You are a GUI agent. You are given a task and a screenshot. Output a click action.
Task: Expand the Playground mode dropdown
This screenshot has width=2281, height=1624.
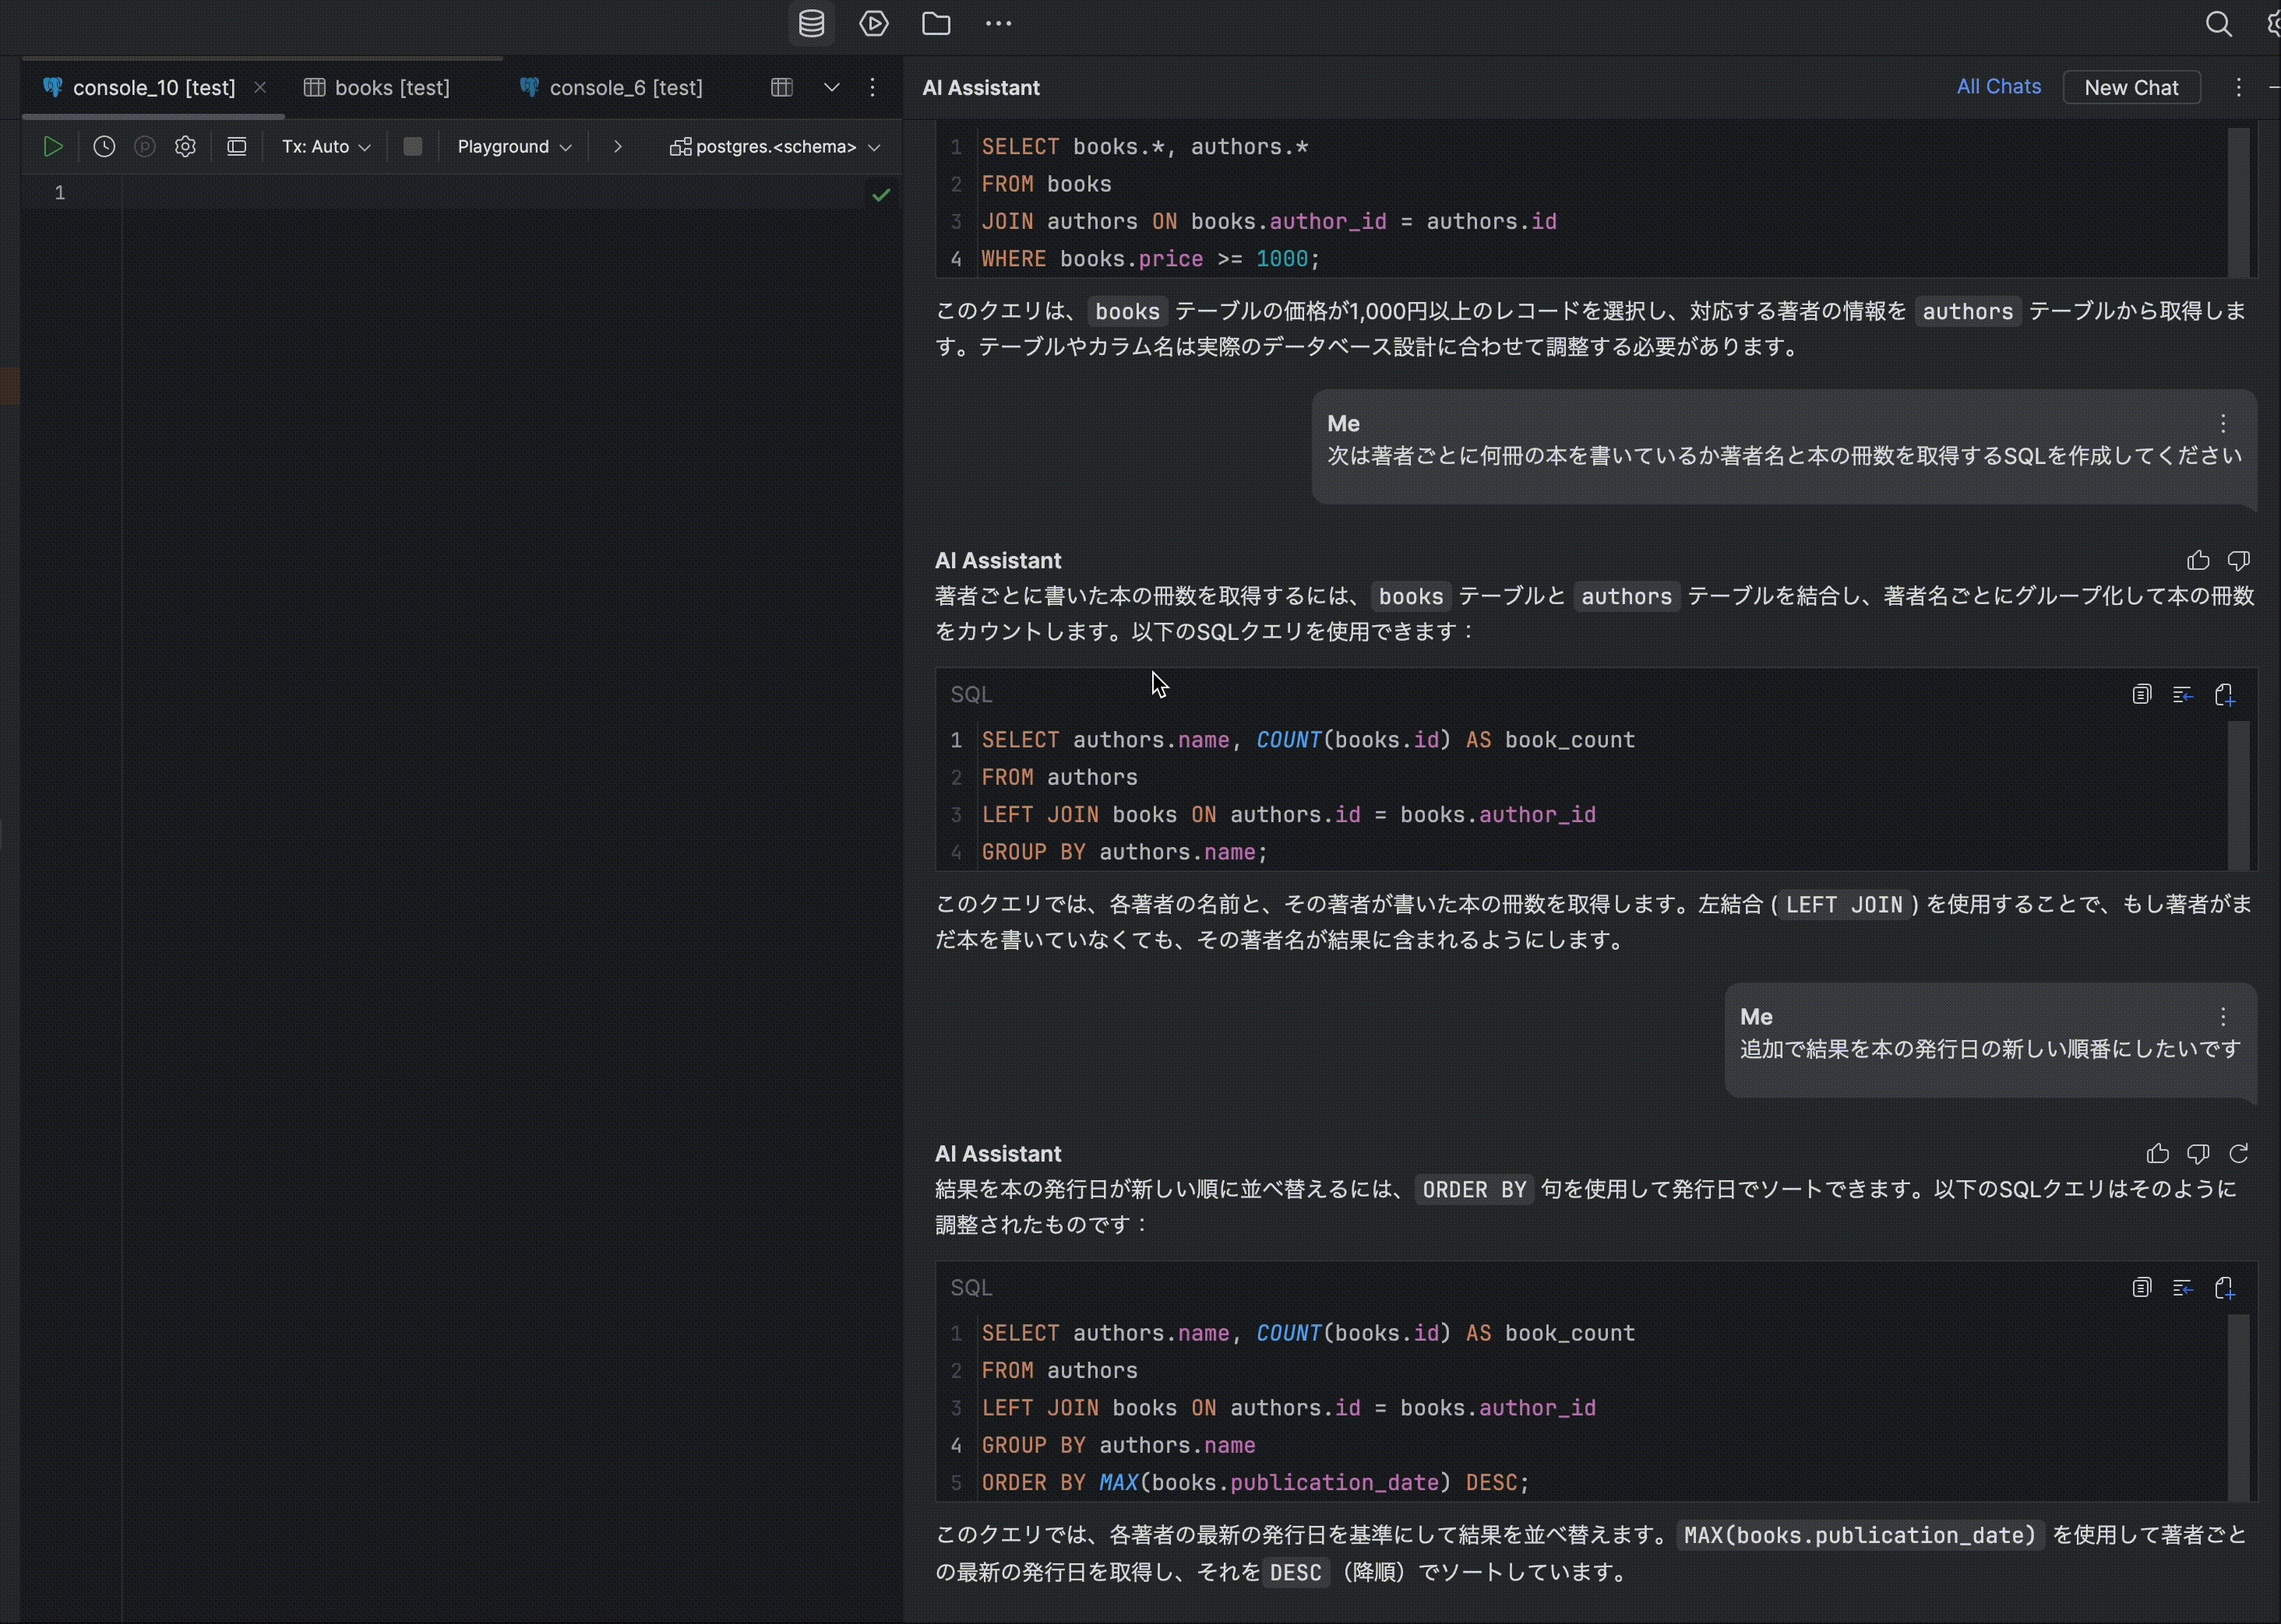pos(514,147)
